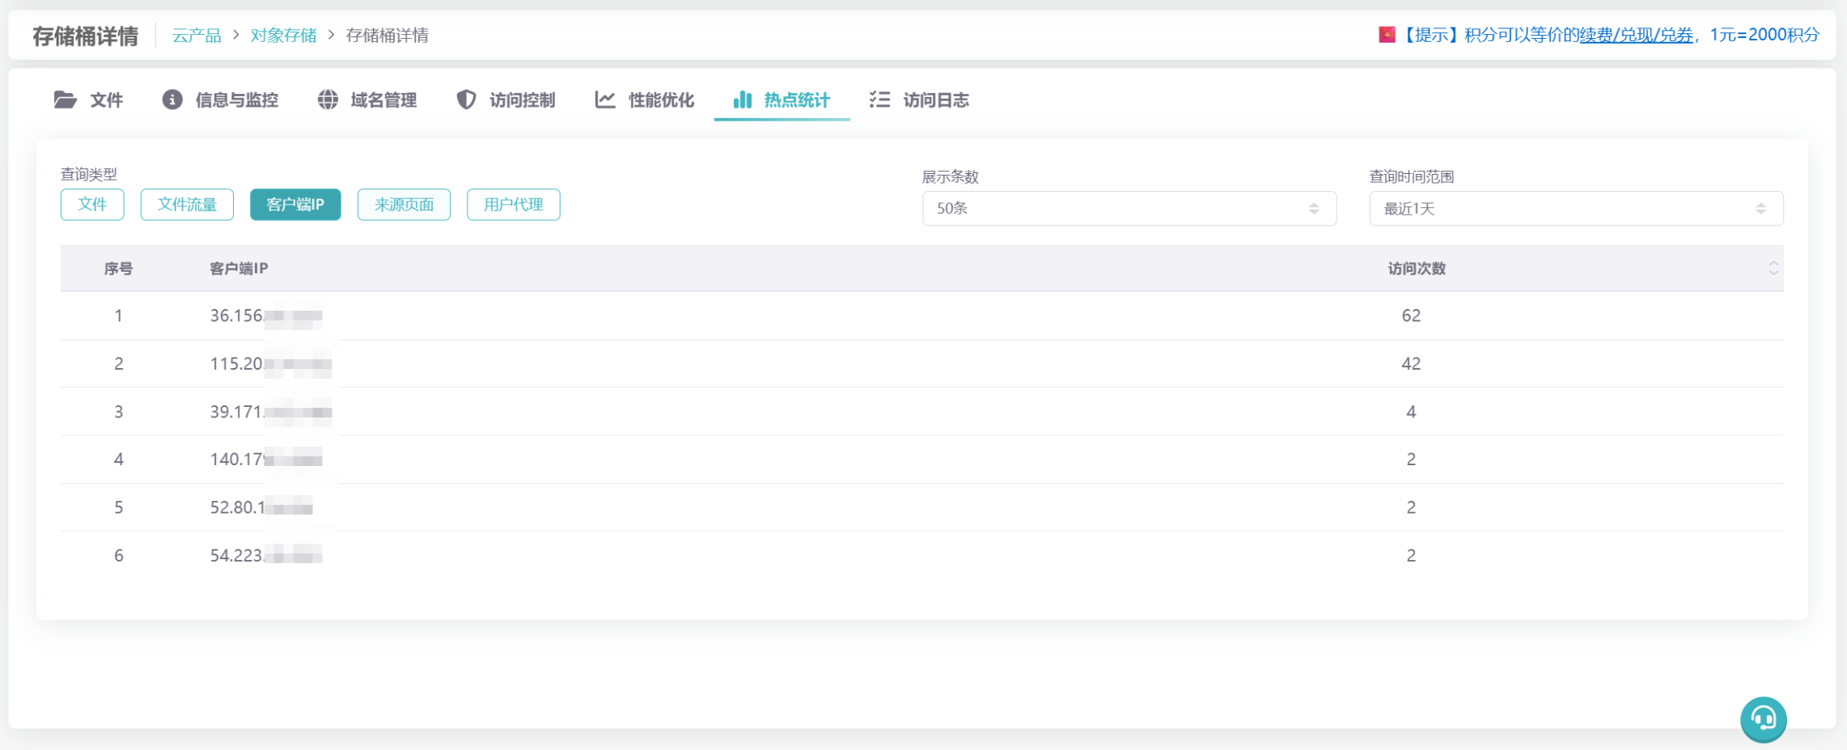
Task: Click the checklist icon for 访问日志
Action: point(879,100)
